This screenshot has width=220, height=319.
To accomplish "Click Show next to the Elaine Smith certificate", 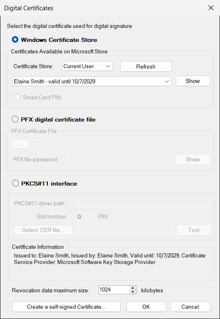I will (x=193, y=81).
